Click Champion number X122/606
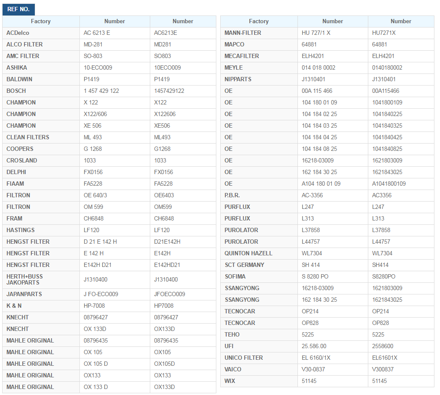Screen dimensions: 440x395 click(95, 114)
